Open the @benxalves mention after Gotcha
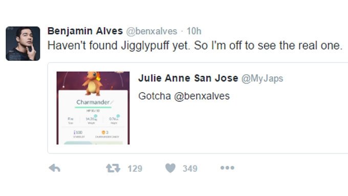348x196 pixels. click(202, 96)
